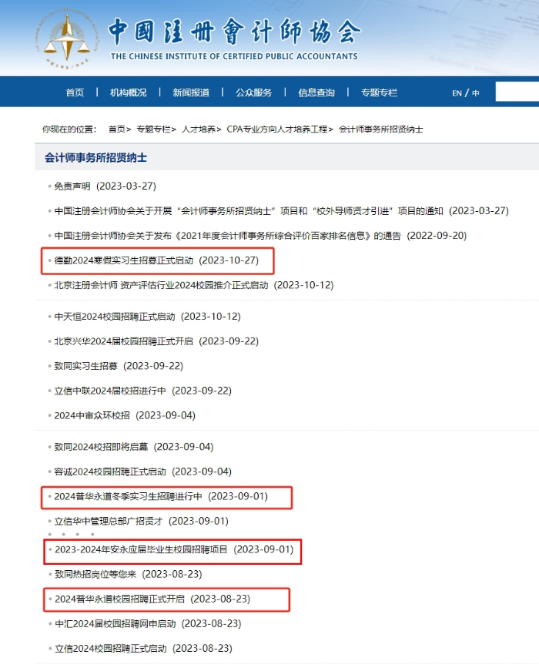
Task: Open the 机构概况 navigation menu
Action: 128,92
